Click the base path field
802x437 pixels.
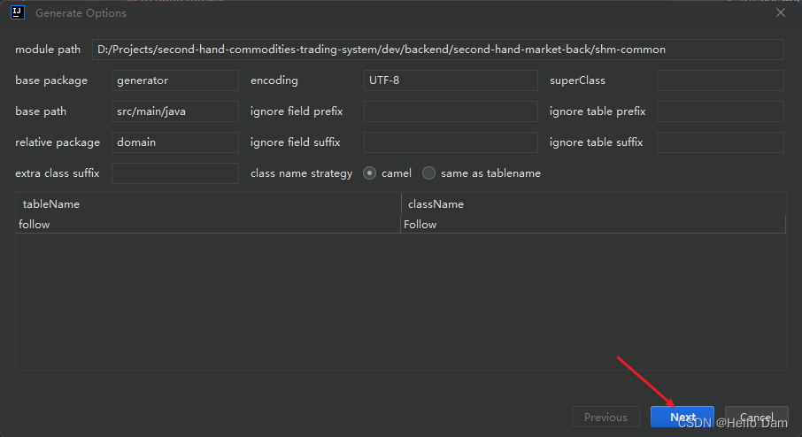point(175,111)
